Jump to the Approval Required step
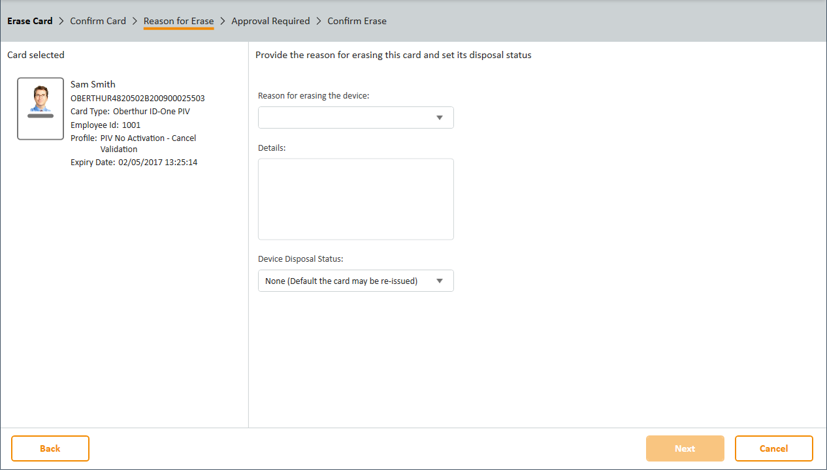Screen dimensions: 827x470 [270, 21]
